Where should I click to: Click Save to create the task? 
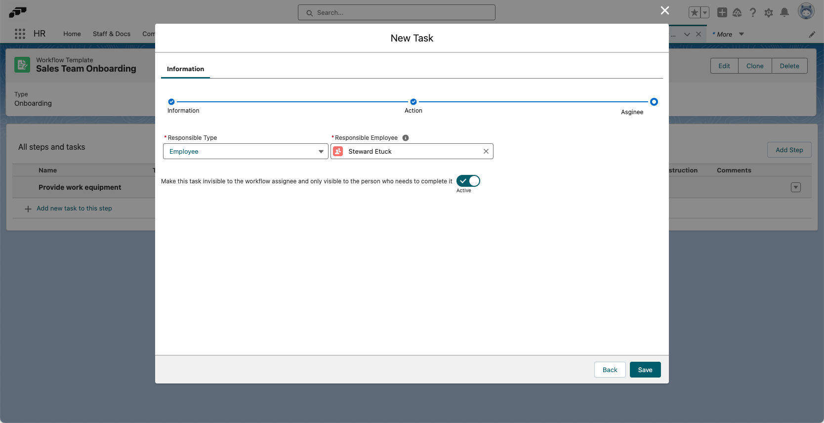click(x=645, y=370)
